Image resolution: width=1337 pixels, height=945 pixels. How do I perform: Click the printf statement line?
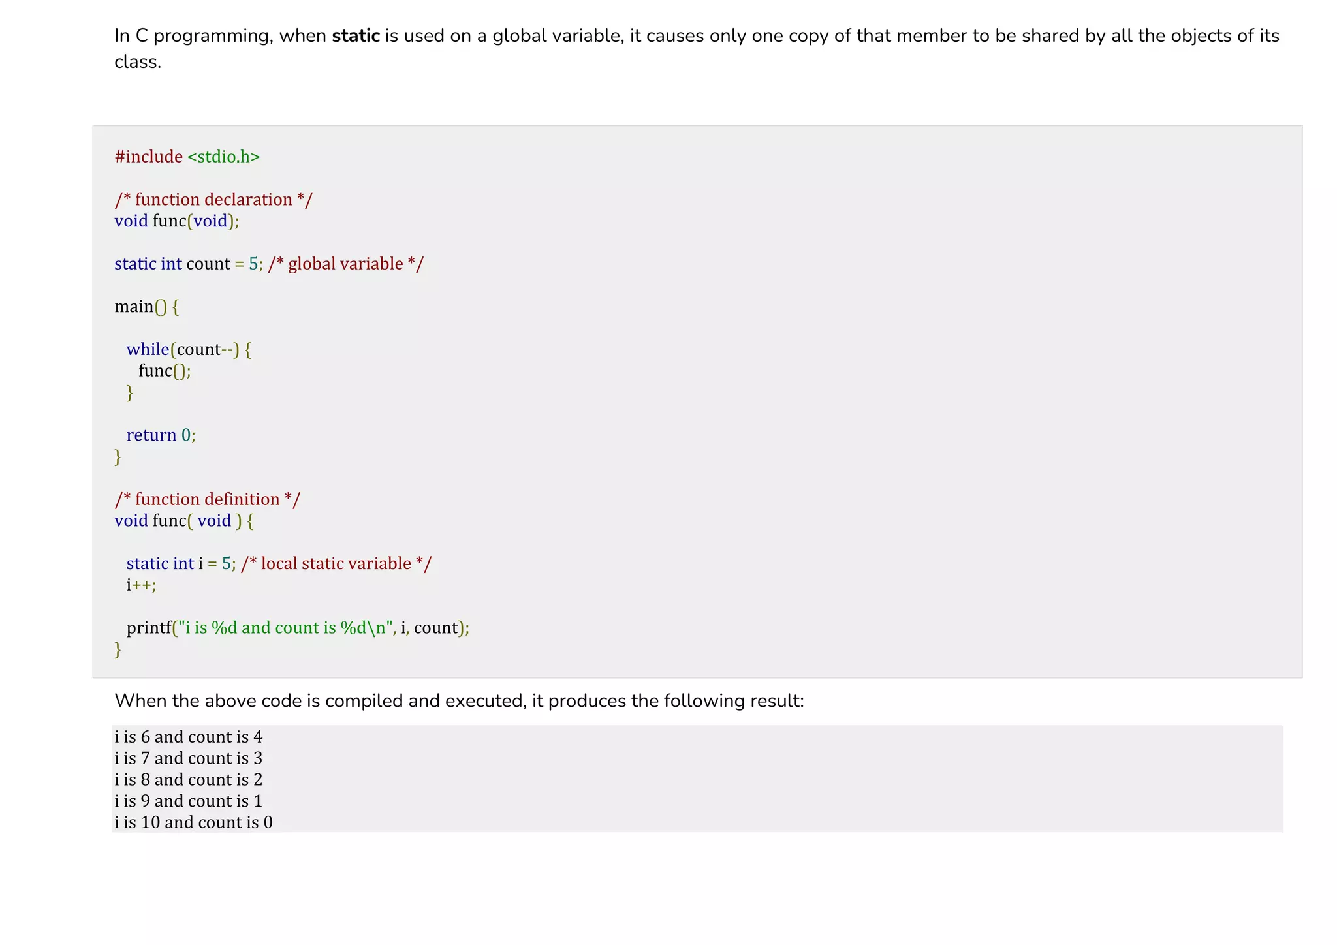click(298, 628)
